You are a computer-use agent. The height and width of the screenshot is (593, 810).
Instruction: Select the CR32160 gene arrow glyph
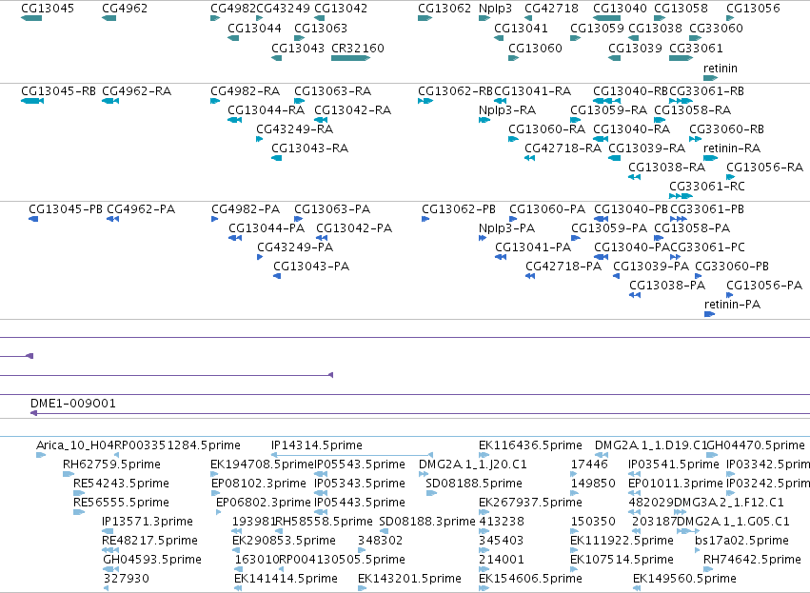tap(351, 58)
